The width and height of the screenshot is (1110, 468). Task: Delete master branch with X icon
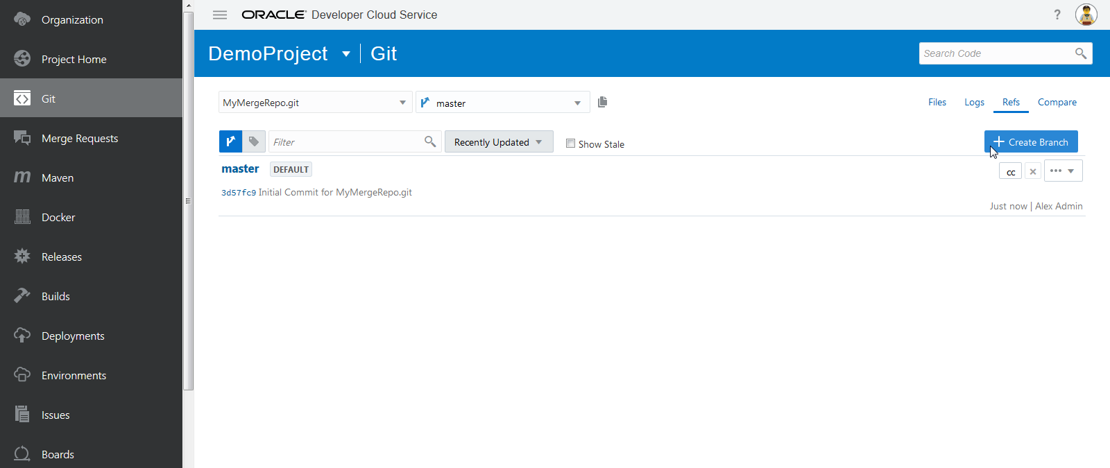[x=1033, y=171]
